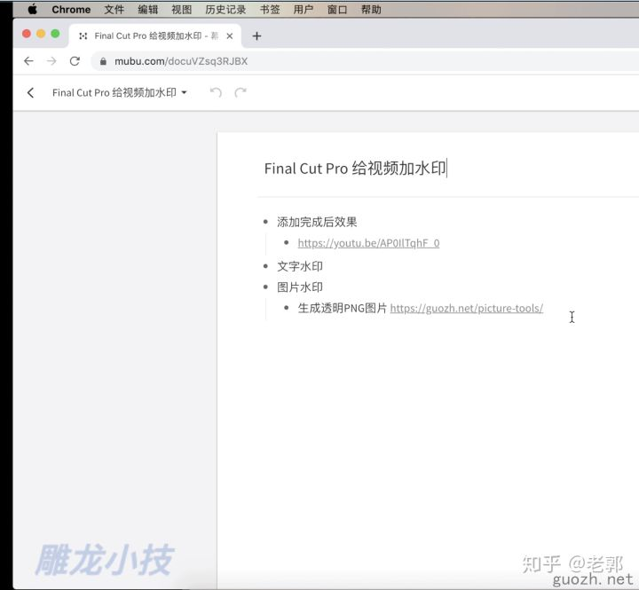Image resolution: width=639 pixels, height=590 pixels.
Task: Close the Final Cut Pro browser tab
Action: click(230, 36)
